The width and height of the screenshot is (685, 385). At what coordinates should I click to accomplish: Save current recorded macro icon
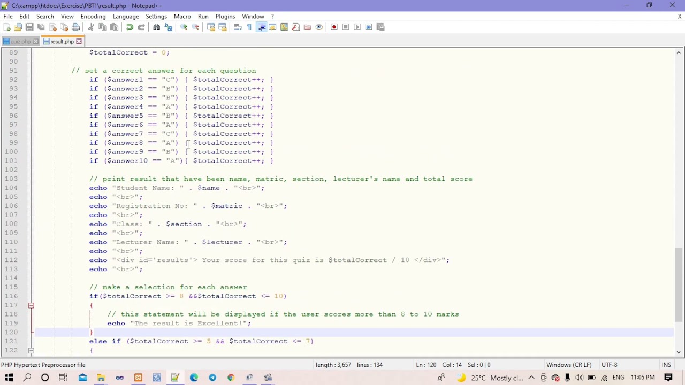point(380,27)
